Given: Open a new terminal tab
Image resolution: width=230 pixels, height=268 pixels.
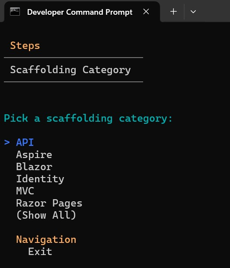Looking at the screenshot, I should point(173,12).
